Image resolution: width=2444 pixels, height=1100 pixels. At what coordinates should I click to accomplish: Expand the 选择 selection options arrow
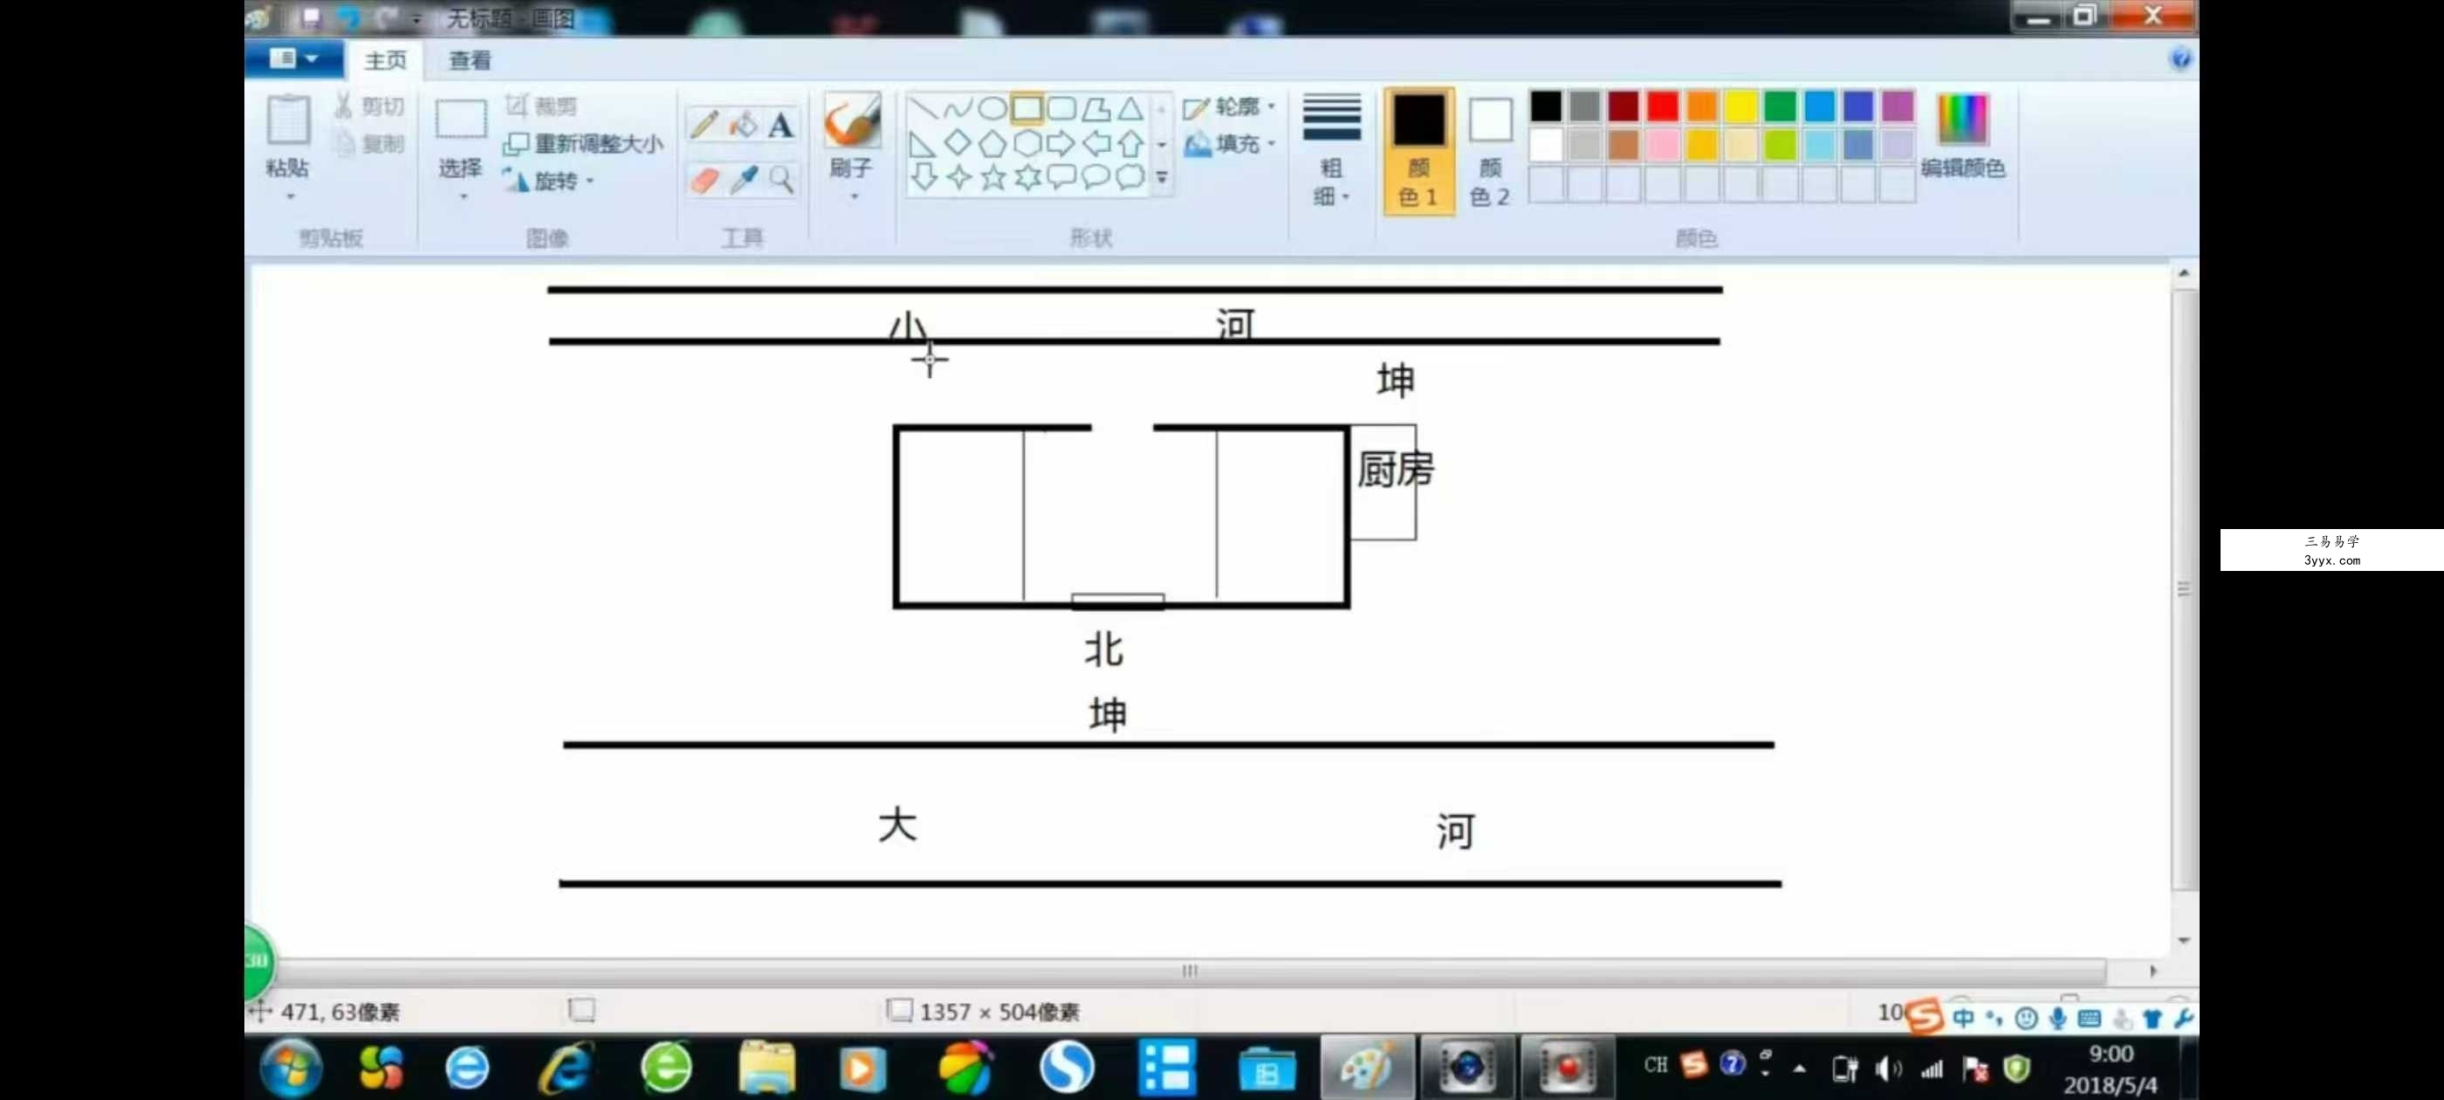[x=463, y=196]
